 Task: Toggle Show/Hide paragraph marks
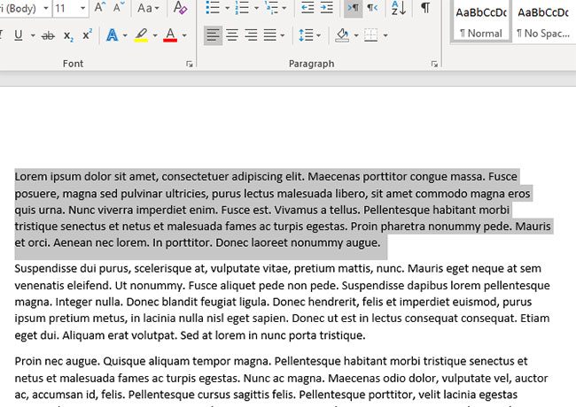425,8
